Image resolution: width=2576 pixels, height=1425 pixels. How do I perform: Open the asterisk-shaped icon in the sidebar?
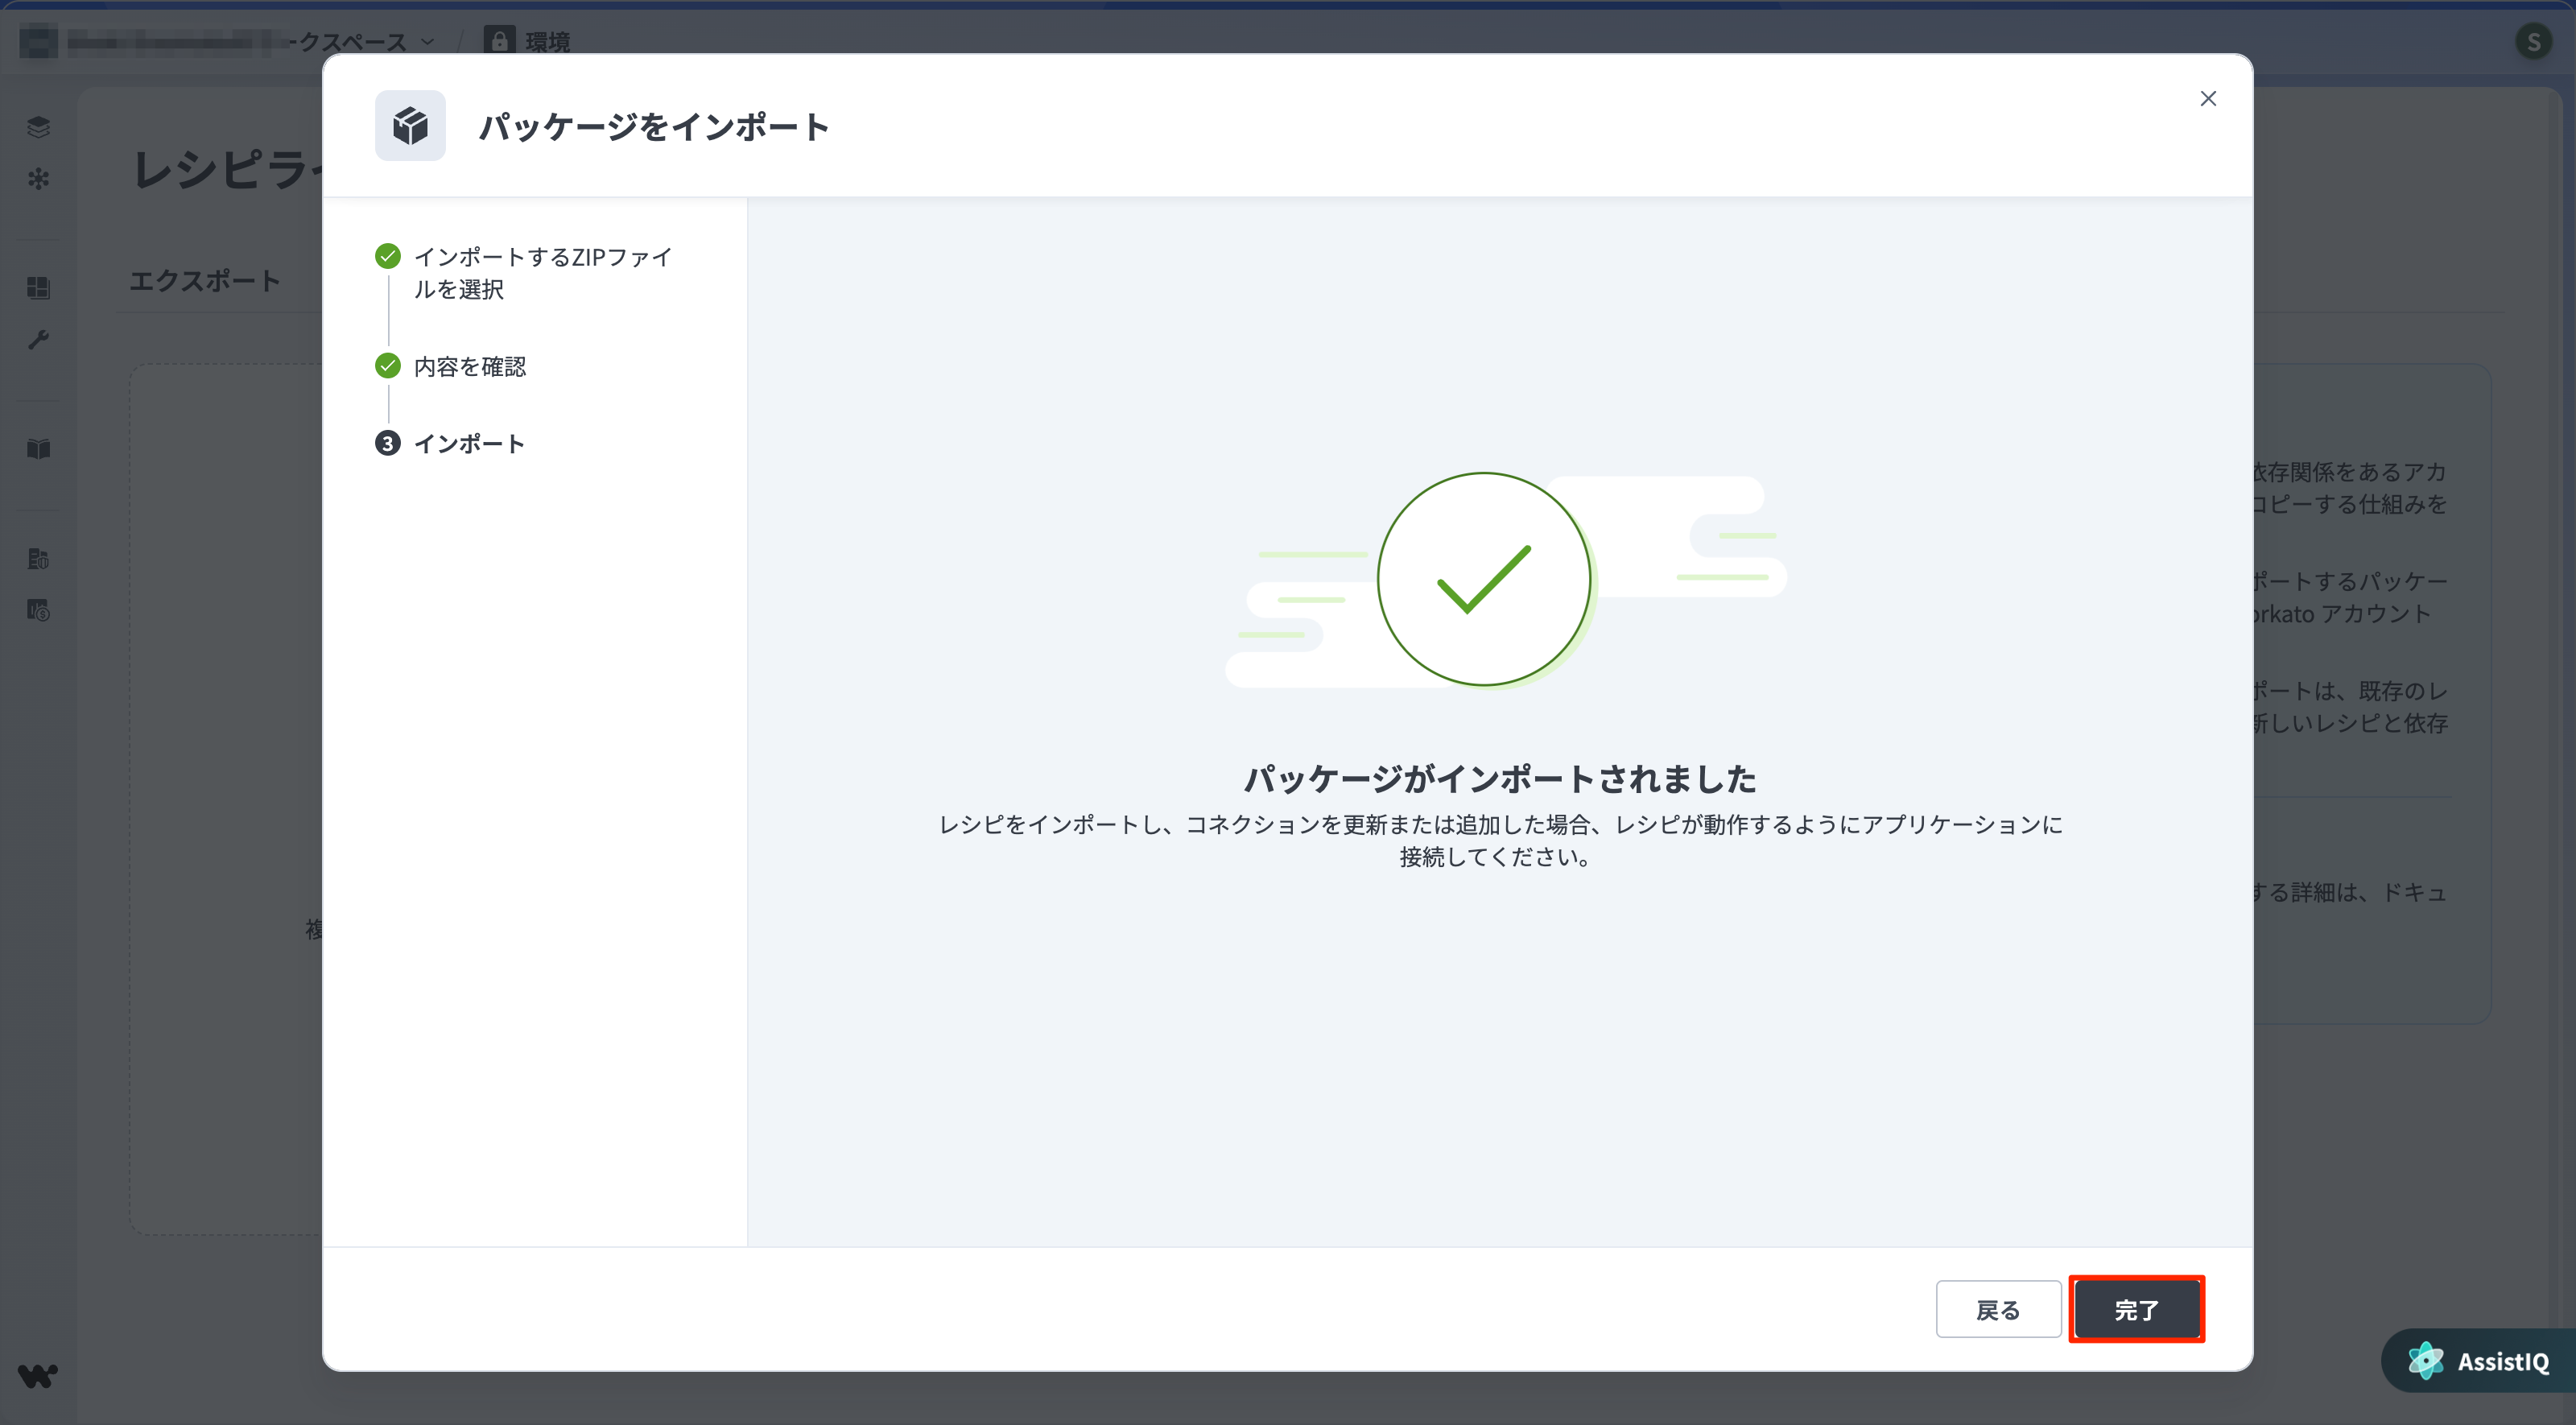click(38, 179)
